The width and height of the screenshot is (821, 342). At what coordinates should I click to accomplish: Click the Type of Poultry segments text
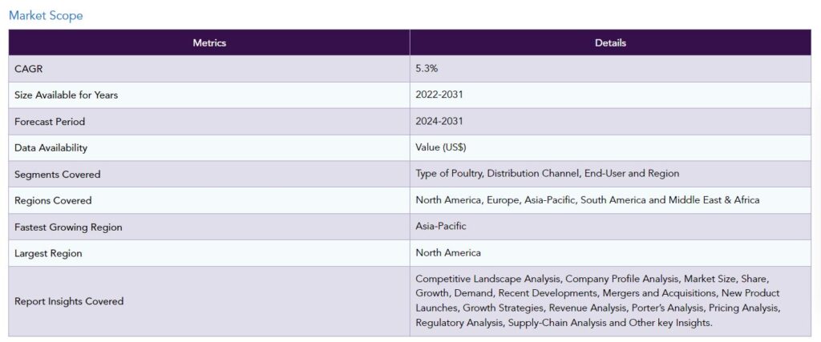(547, 174)
